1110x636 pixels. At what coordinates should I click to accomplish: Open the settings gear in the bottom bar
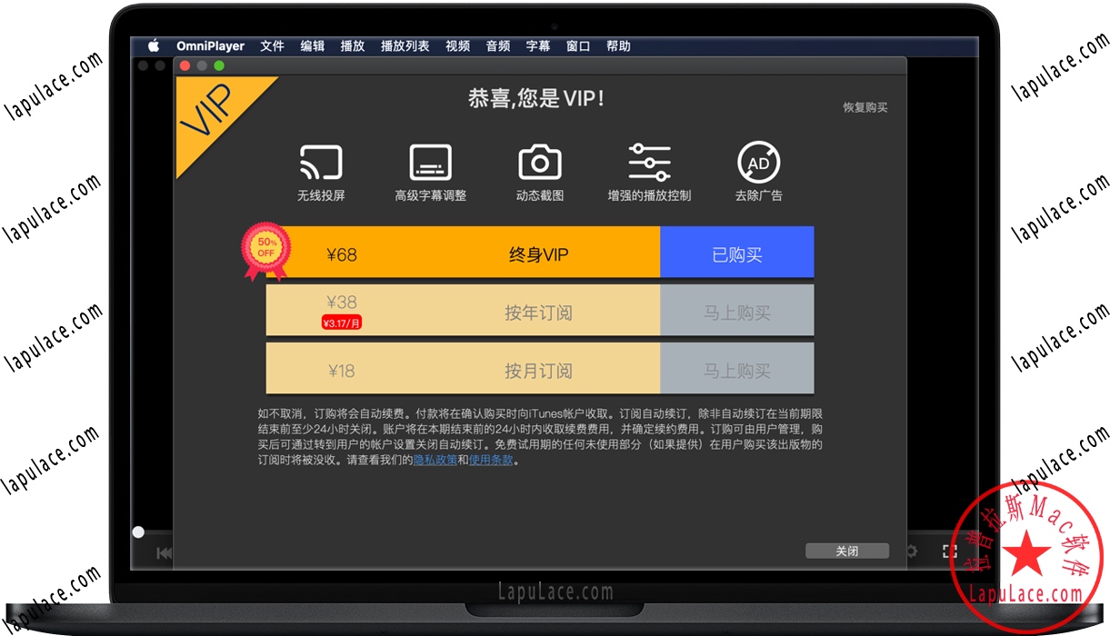911,551
